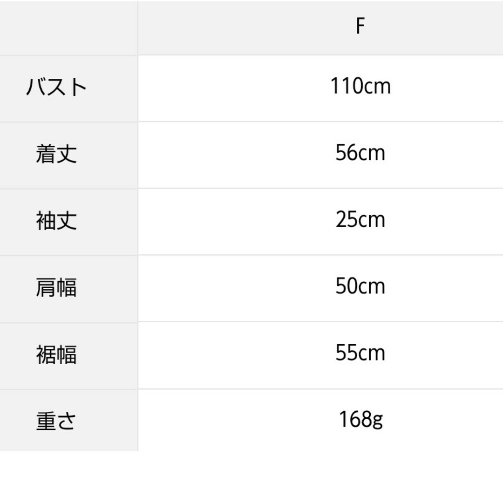503x503 pixels.
Task: Click the 56cm length value
Action: click(x=360, y=153)
